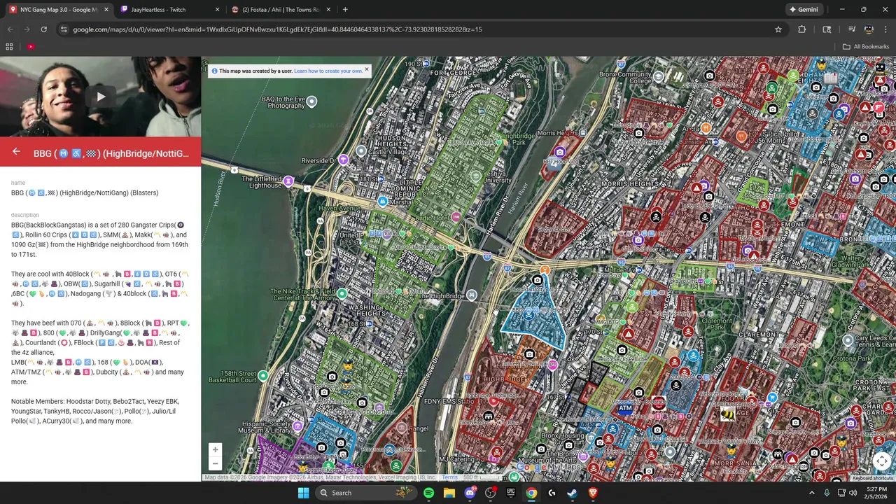This screenshot has width=896, height=504.
Task: Click the address bar URL
Action: click(277, 29)
